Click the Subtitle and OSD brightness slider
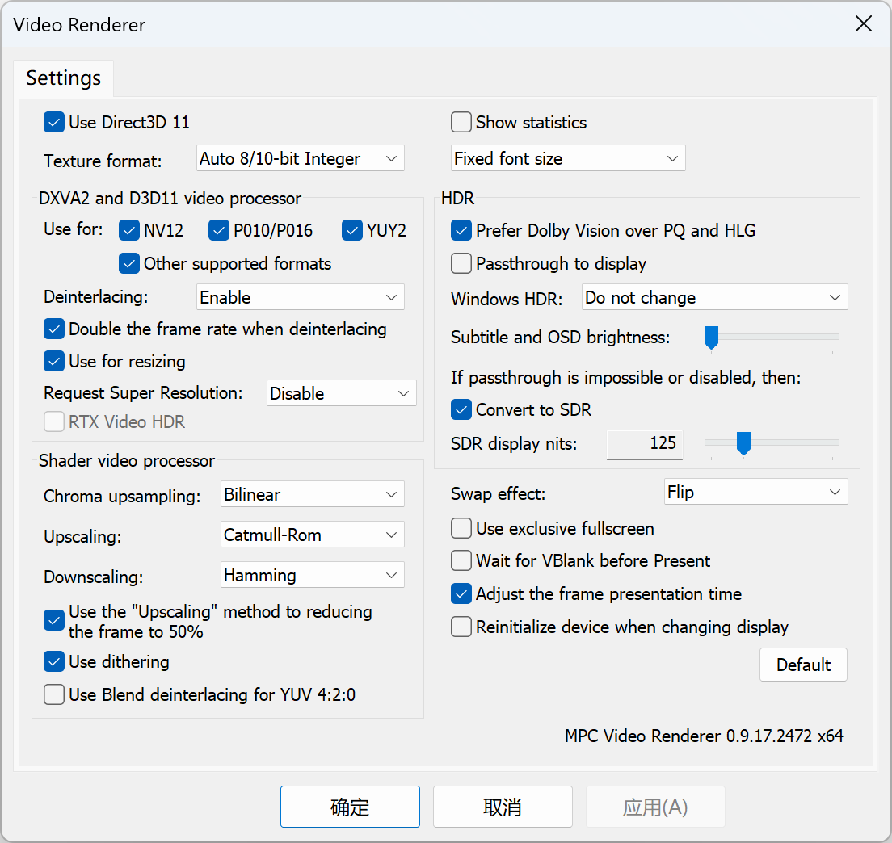This screenshot has width=892, height=843. 772,337
